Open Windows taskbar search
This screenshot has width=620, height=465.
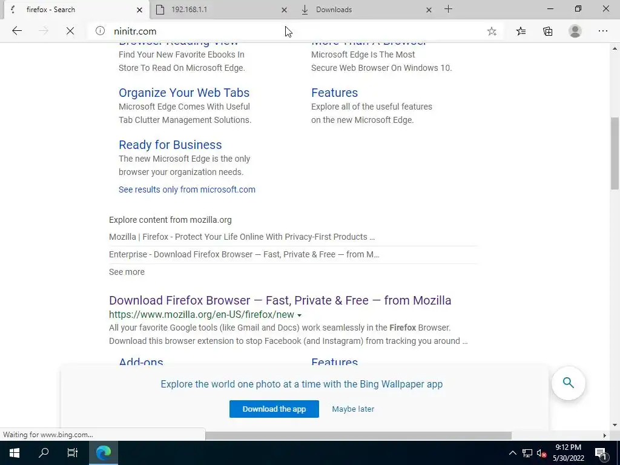click(x=44, y=453)
